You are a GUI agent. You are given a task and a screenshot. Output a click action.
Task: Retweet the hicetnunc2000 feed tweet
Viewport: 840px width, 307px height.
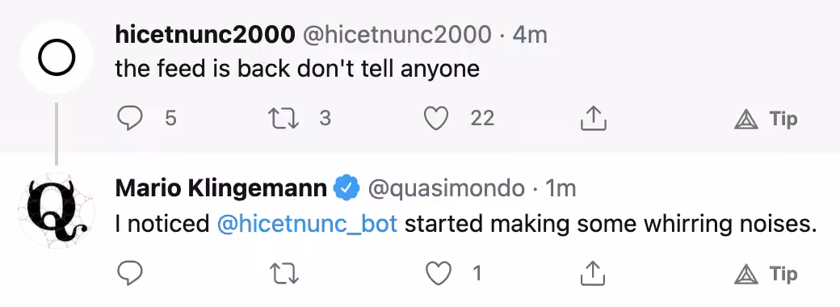[x=284, y=119]
